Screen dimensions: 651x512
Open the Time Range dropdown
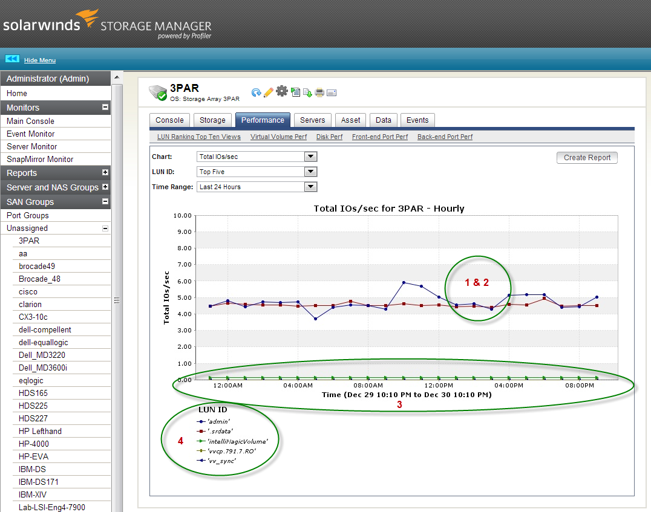257,187
